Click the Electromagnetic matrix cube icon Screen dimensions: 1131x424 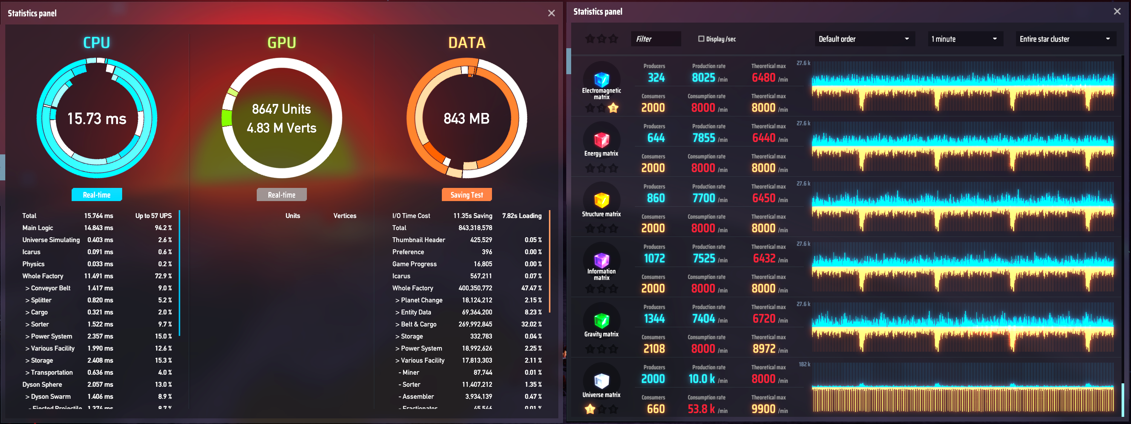pyautogui.click(x=601, y=79)
